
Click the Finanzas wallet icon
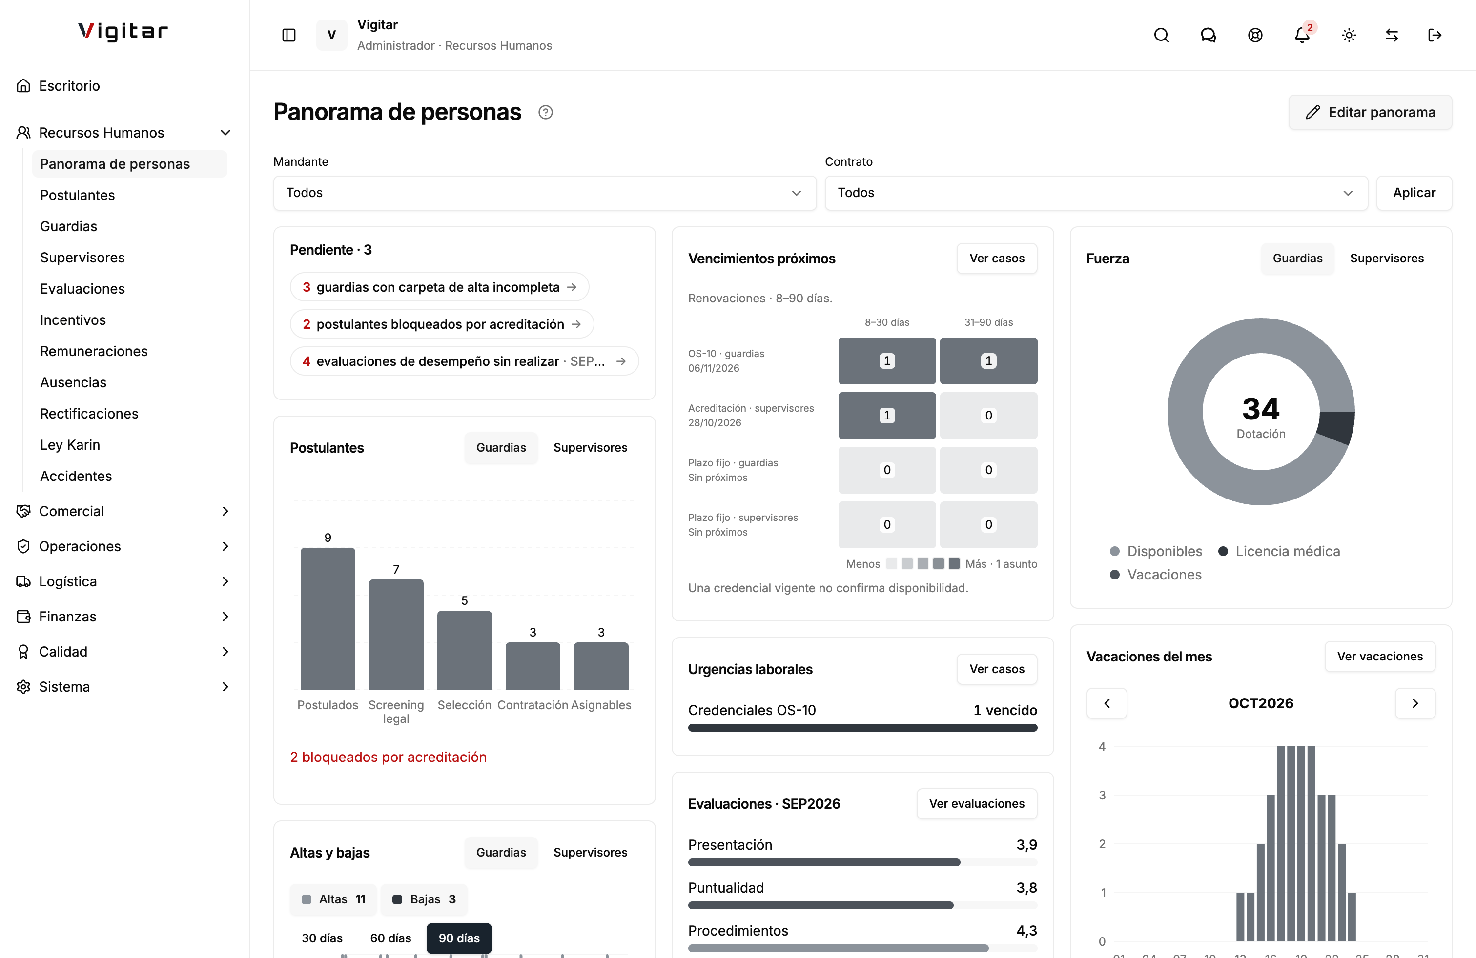coord(23,617)
